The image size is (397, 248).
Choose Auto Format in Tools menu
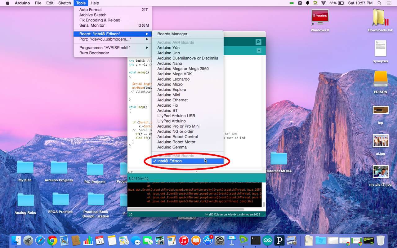[x=113, y=10]
